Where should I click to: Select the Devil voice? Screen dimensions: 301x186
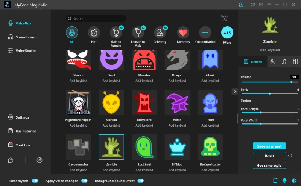[111, 61]
